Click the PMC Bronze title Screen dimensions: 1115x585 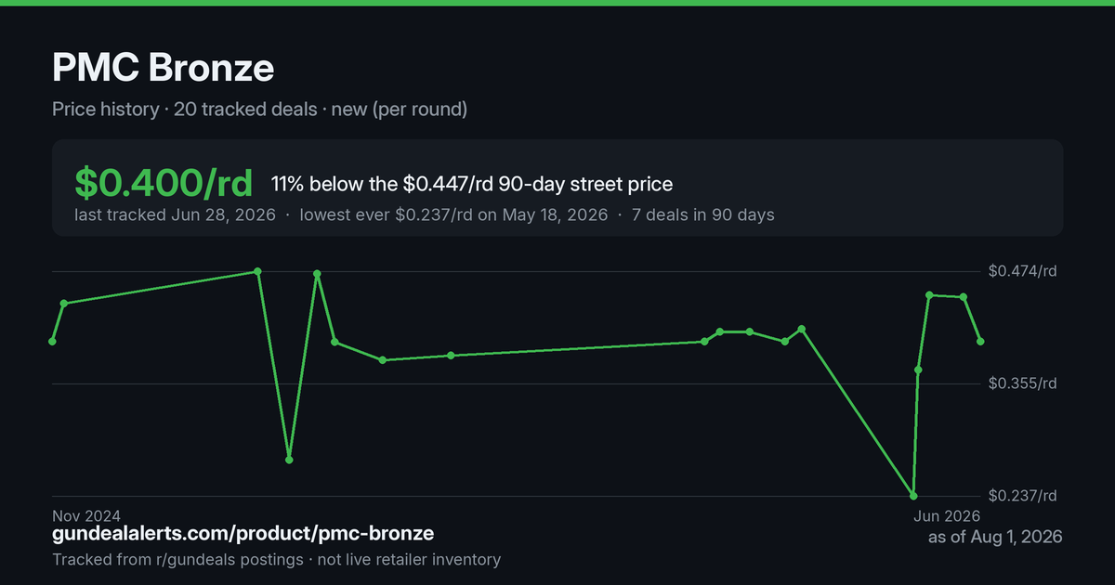coord(164,68)
